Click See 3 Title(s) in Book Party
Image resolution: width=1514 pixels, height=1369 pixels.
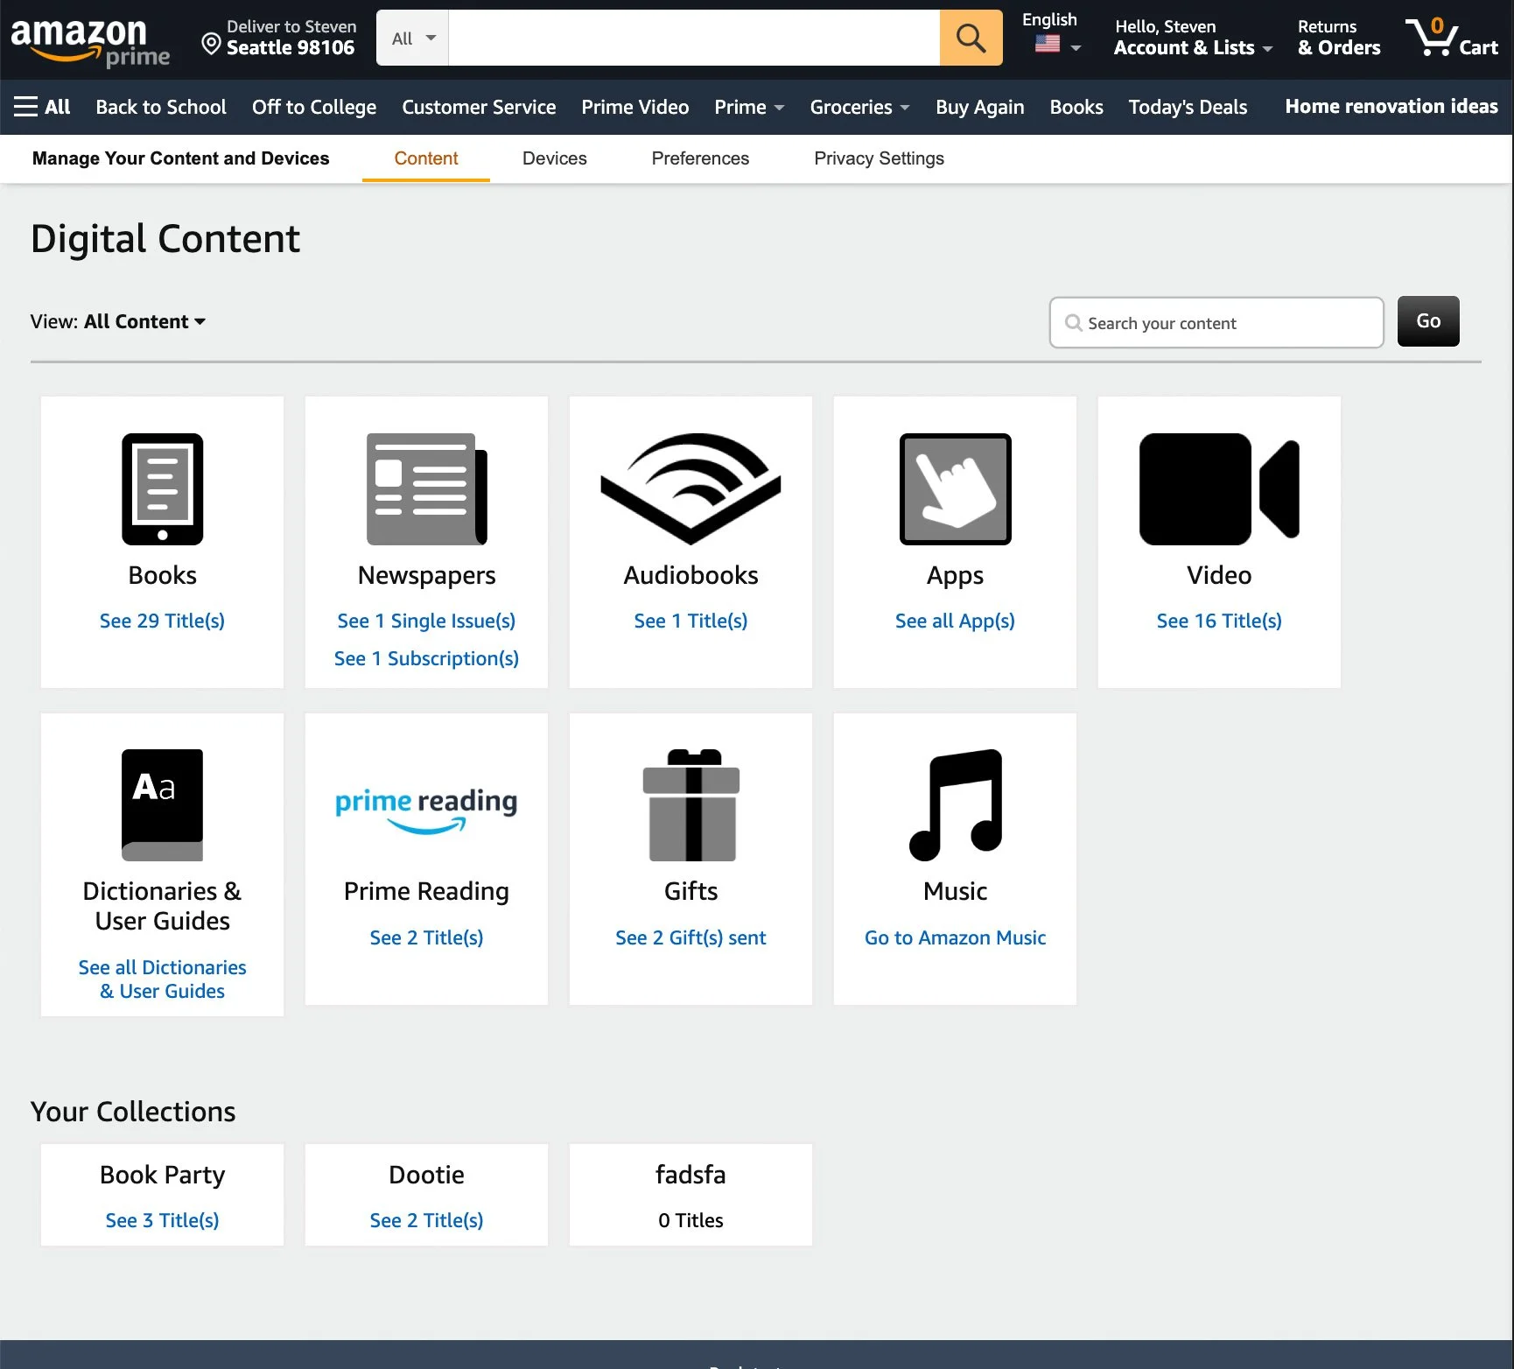tap(162, 1220)
